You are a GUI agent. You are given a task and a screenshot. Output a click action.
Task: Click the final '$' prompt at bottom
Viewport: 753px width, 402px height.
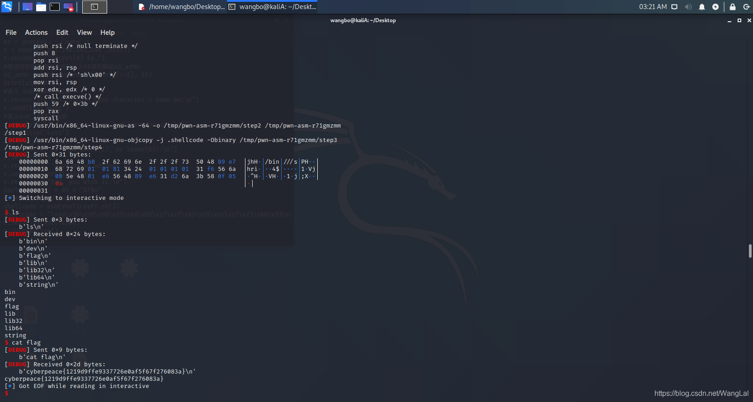pyautogui.click(x=6, y=393)
